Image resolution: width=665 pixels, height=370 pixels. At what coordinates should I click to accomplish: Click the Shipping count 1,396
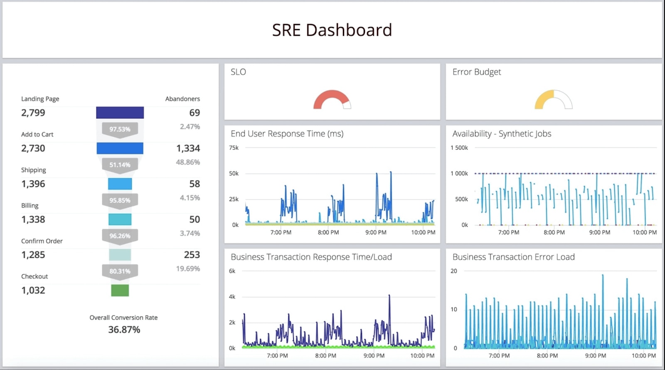33,184
